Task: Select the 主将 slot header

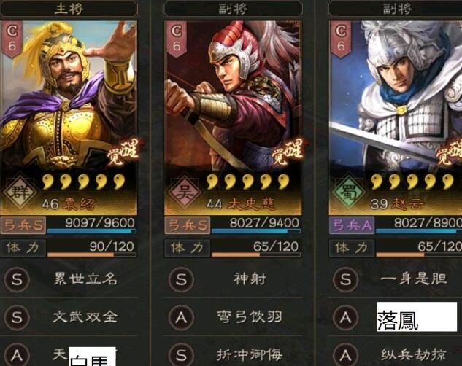Action: point(69,9)
